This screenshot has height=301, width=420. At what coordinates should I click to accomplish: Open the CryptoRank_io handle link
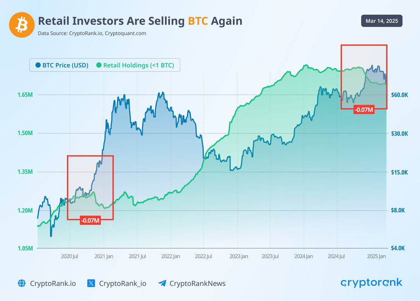point(123,283)
